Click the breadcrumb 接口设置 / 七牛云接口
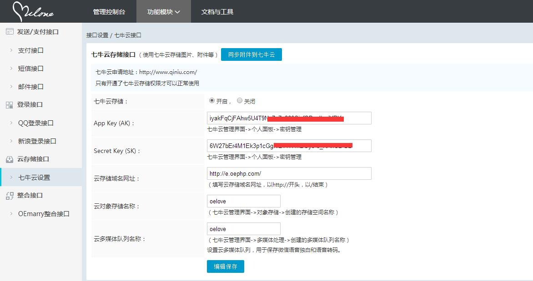The image size is (533, 281). (114, 35)
